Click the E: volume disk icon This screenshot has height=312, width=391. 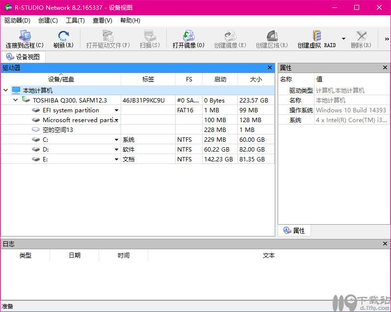coord(36,159)
